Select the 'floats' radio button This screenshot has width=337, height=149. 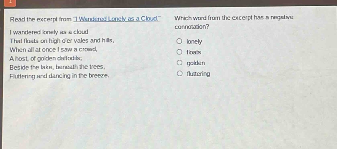(x=179, y=52)
